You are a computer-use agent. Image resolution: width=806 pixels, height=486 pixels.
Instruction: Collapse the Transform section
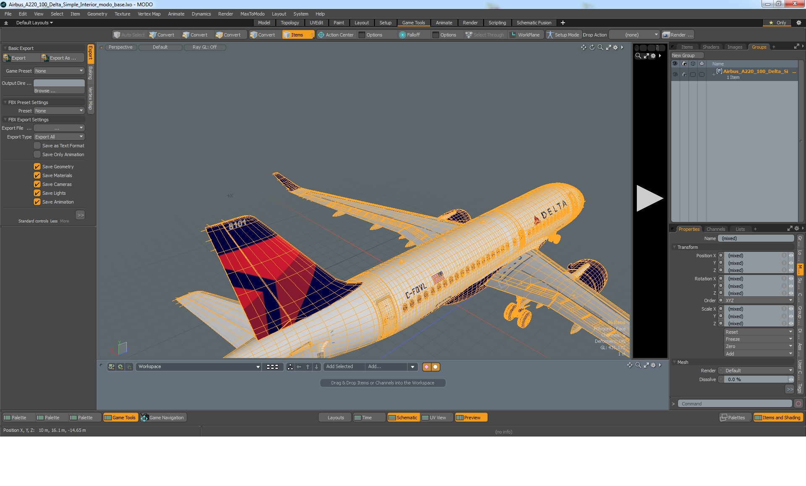coord(675,247)
